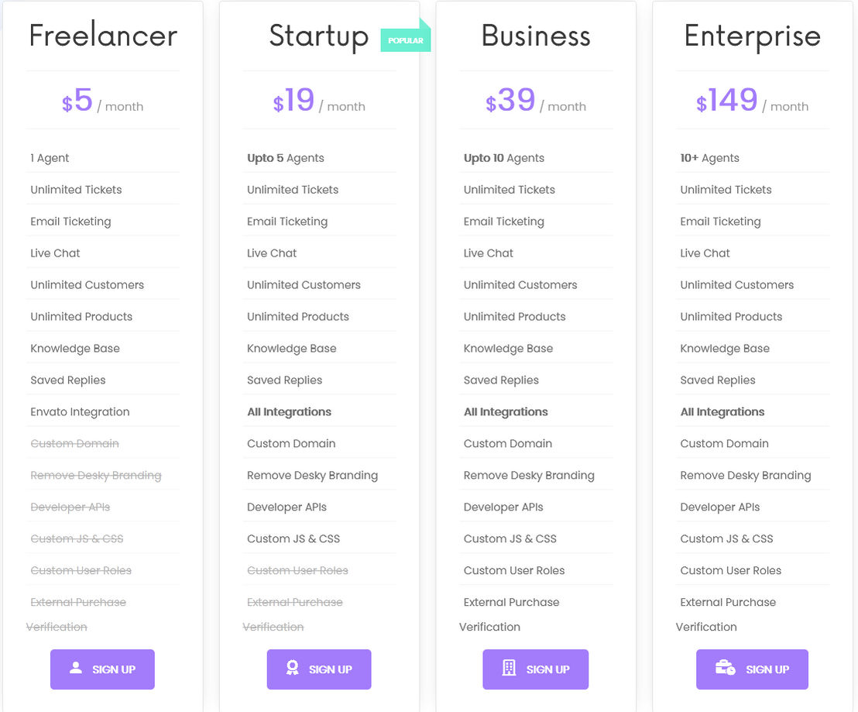Click the briefcase icon on Enterprise sign up
The image size is (858, 712).
click(726, 668)
